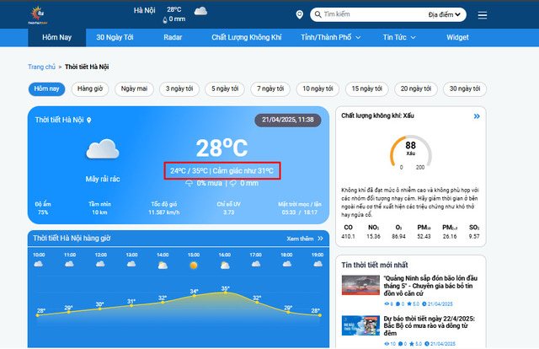Click the double-arrow icon in air quality card
Image resolution: width=539 pixels, height=349 pixels.
477,116
